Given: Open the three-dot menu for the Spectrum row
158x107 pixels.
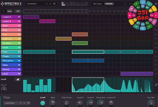Looking at the screenshot, I should tap(156, 39).
